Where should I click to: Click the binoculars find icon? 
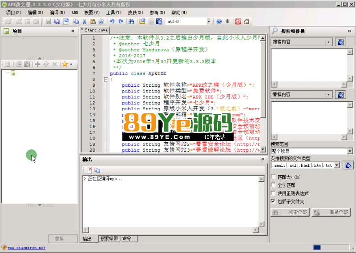(131, 21)
